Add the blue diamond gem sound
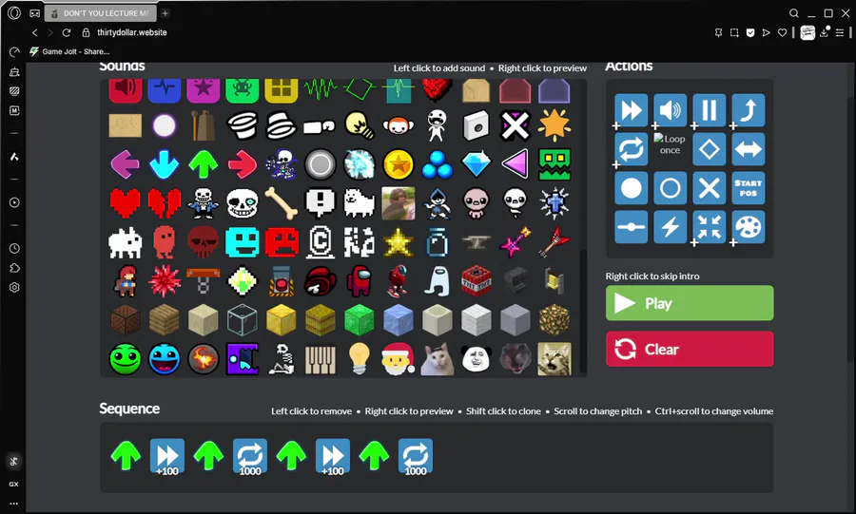 click(x=477, y=164)
